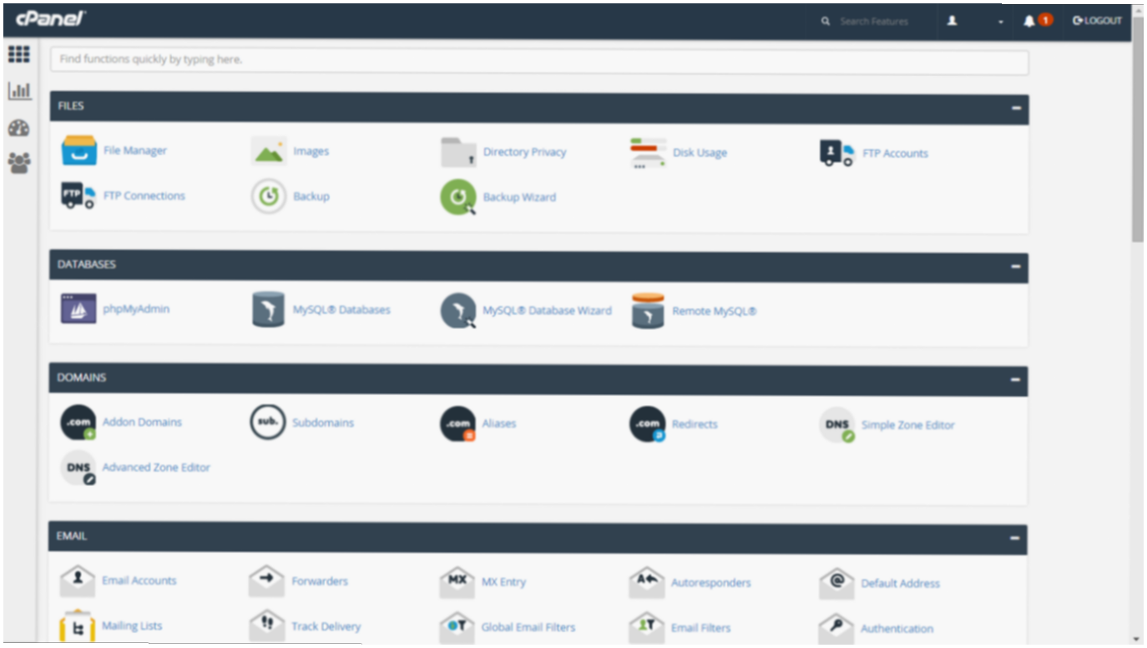Open the Remote MySQL link
Image resolution: width=1147 pixels, height=648 pixels.
tap(715, 311)
